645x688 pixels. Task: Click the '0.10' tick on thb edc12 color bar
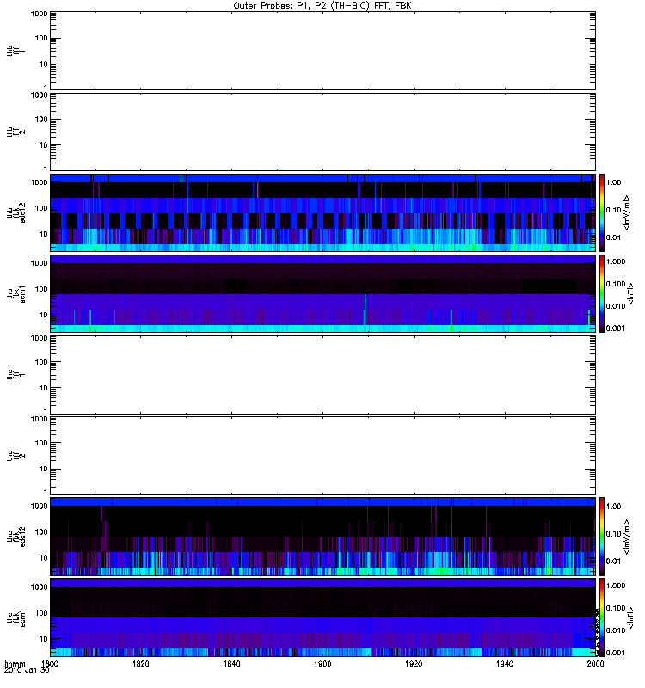click(x=613, y=210)
